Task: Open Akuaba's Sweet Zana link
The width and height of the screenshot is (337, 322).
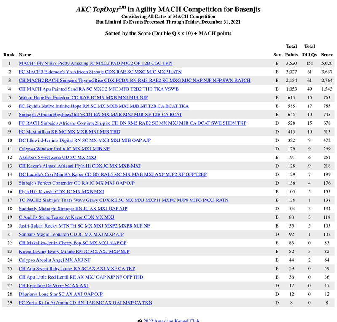Action: [57, 158]
